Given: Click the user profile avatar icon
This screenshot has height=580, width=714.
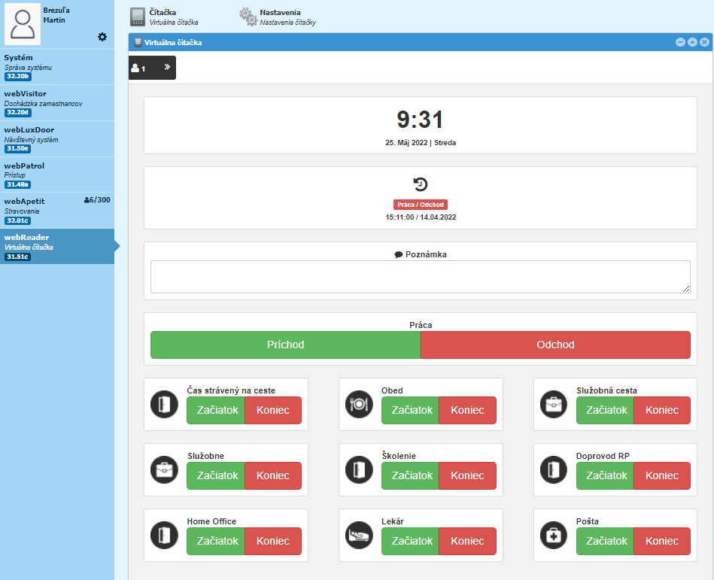Looking at the screenshot, I should (x=23, y=23).
